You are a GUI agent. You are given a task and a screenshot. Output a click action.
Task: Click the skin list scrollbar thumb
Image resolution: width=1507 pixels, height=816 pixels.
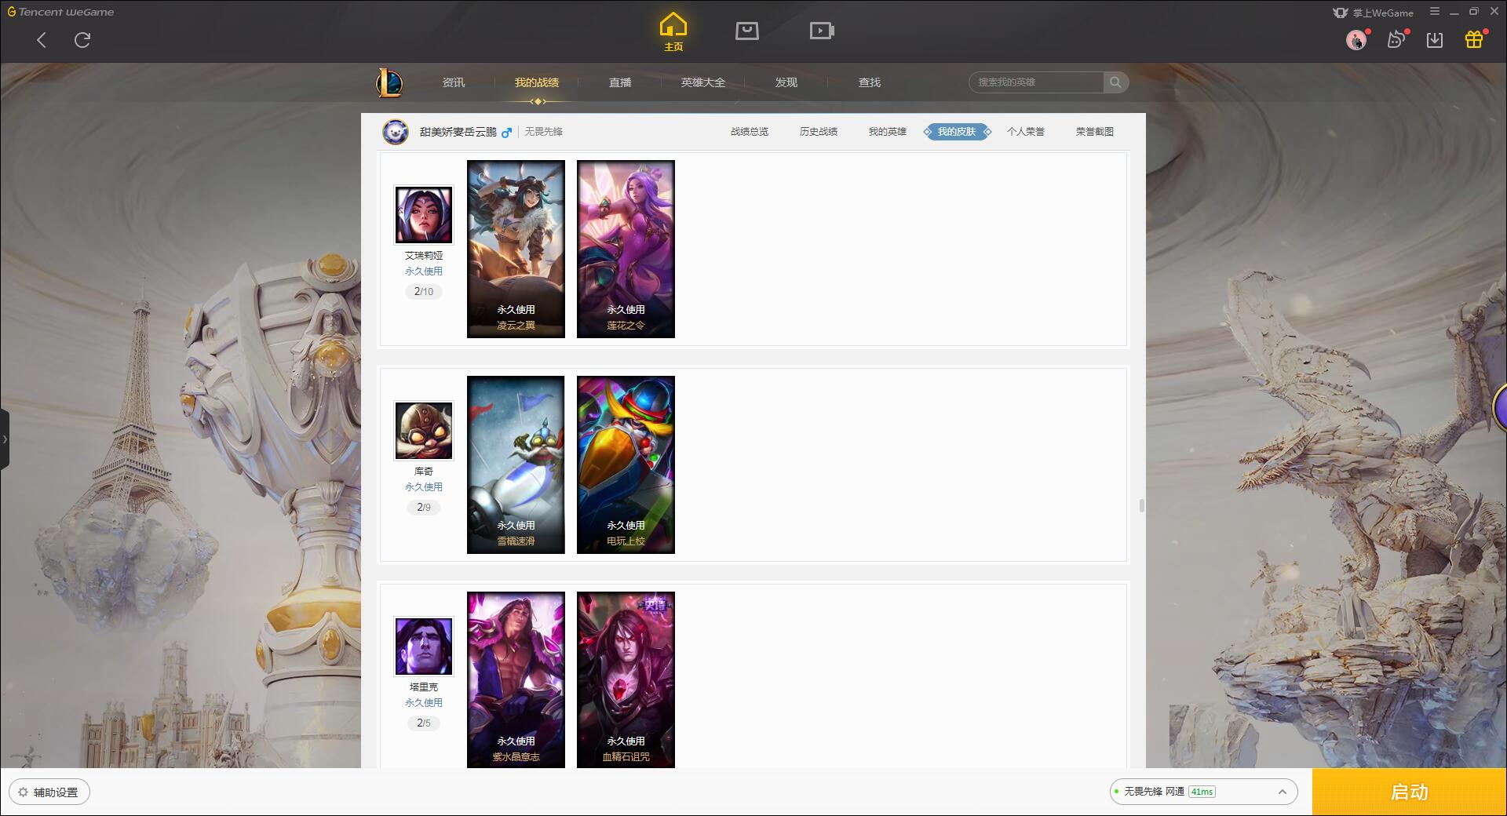point(1141,506)
